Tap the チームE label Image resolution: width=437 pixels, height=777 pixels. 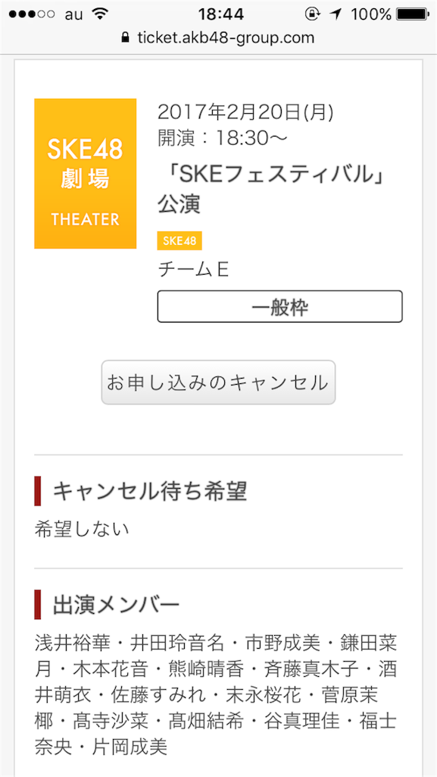click(x=193, y=270)
